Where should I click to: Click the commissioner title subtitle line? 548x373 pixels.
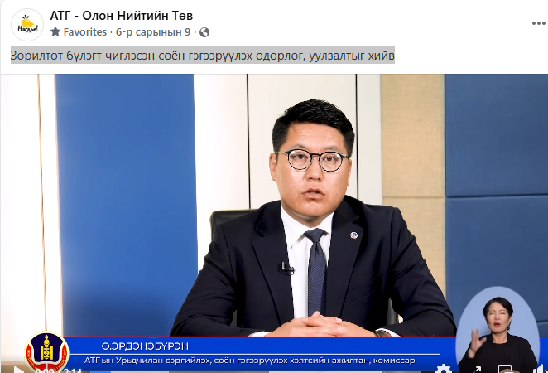257,360
